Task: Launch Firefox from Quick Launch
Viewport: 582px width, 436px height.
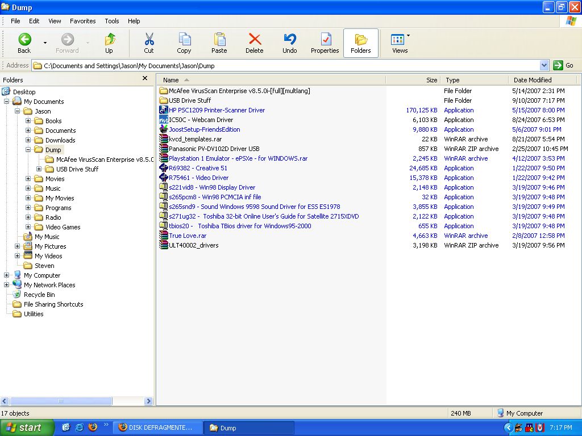Action: coord(93,427)
